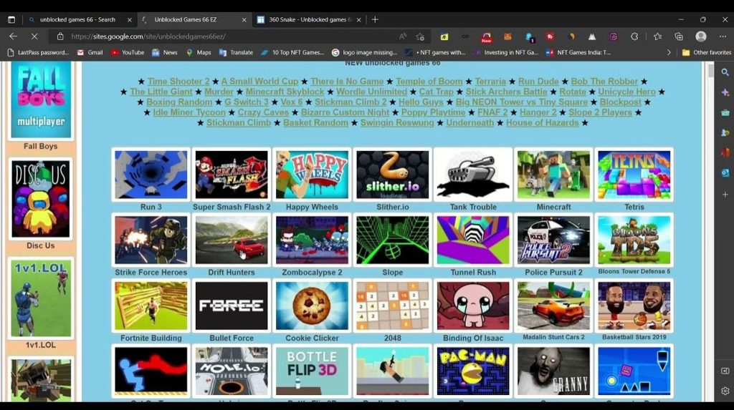The height and width of the screenshot is (410, 734).
Task: Open the Tank Trouble thumbnail
Action: pos(473,175)
